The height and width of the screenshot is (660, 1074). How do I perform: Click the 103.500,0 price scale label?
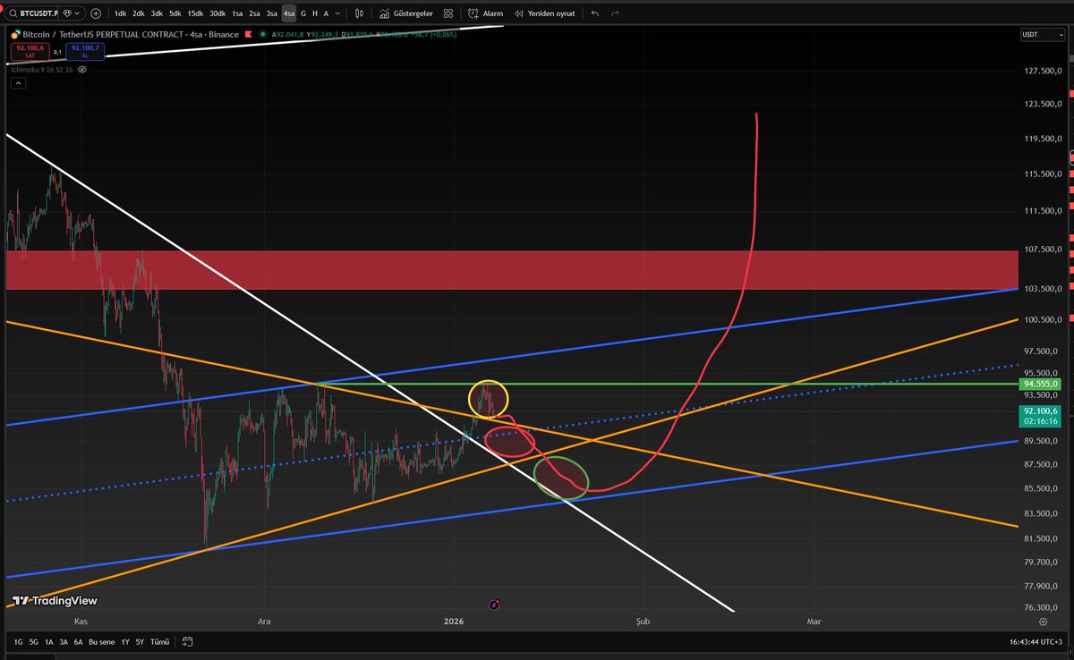tap(1044, 288)
